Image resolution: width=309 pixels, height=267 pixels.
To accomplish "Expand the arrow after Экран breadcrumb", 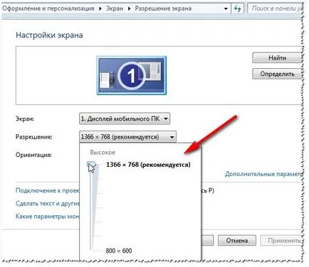I will click(130, 9).
